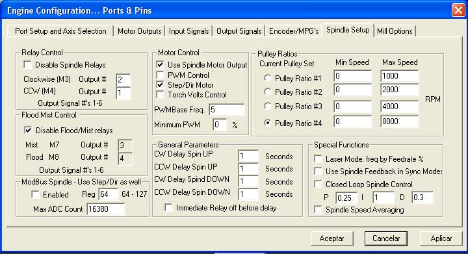This screenshot has width=468, height=254.
Task: Confirm settings with Aceptar button
Action: (332, 238)
